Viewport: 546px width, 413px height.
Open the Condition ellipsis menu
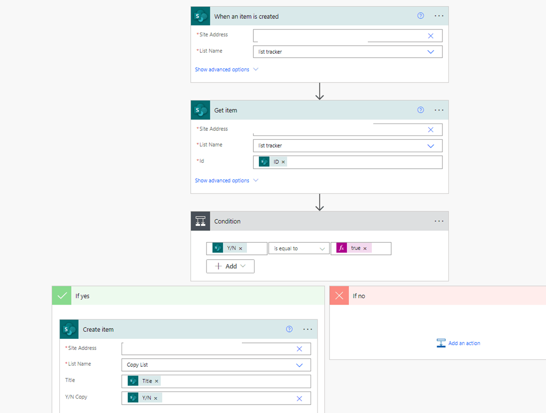click(439, 221)
